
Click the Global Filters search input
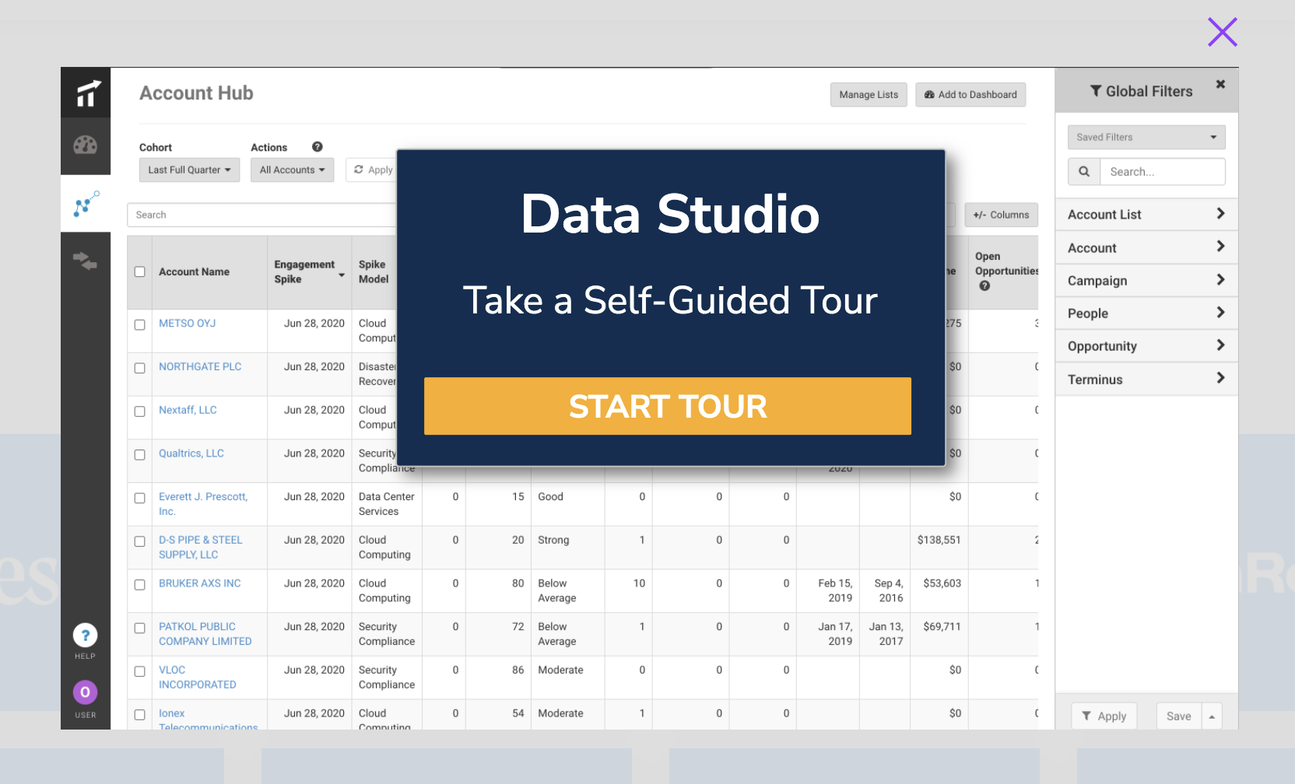(1162, 172)
